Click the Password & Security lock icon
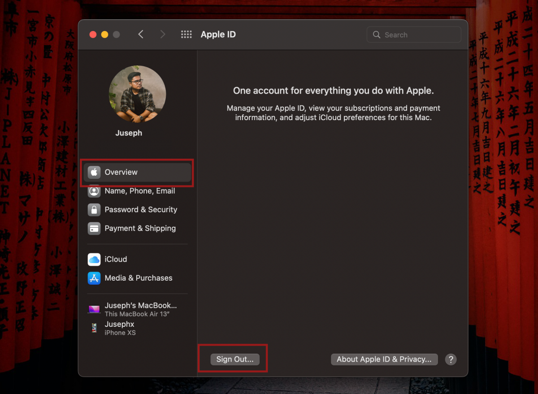The width and height of the screenshot is (538, 394). click(94, 210)
